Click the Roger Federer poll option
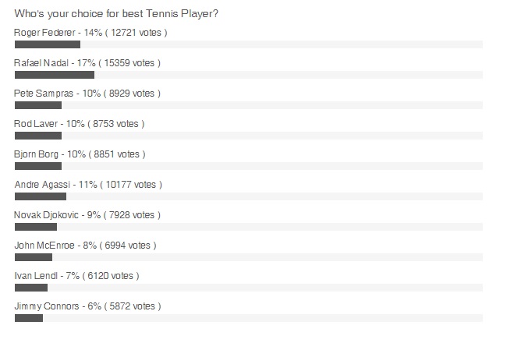The width and height of the screenshot is (521, 357). coord(90,33)
